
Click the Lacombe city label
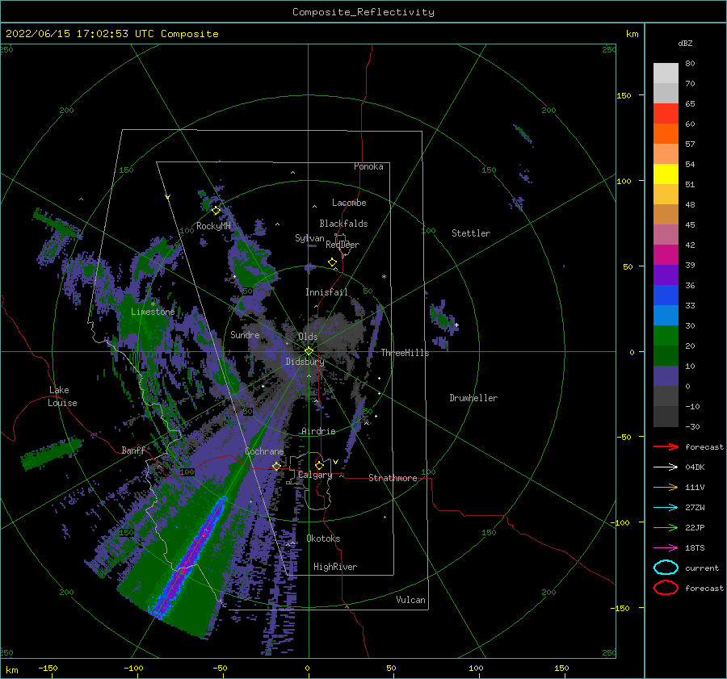(x=349, y=203)
